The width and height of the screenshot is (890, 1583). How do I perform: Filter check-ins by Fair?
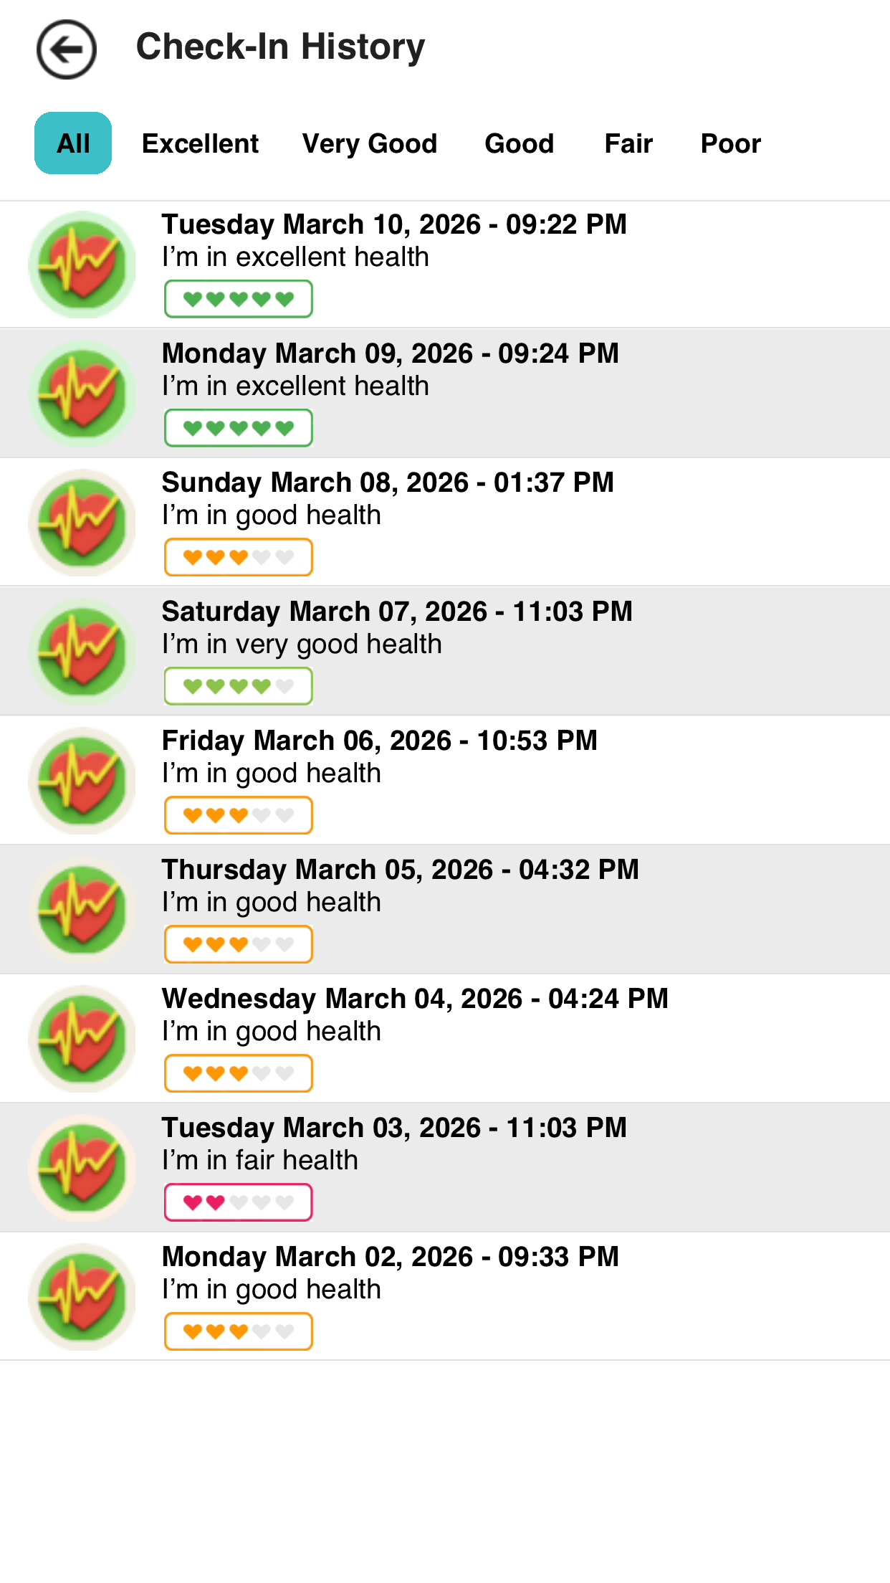[x=628, y=143]
